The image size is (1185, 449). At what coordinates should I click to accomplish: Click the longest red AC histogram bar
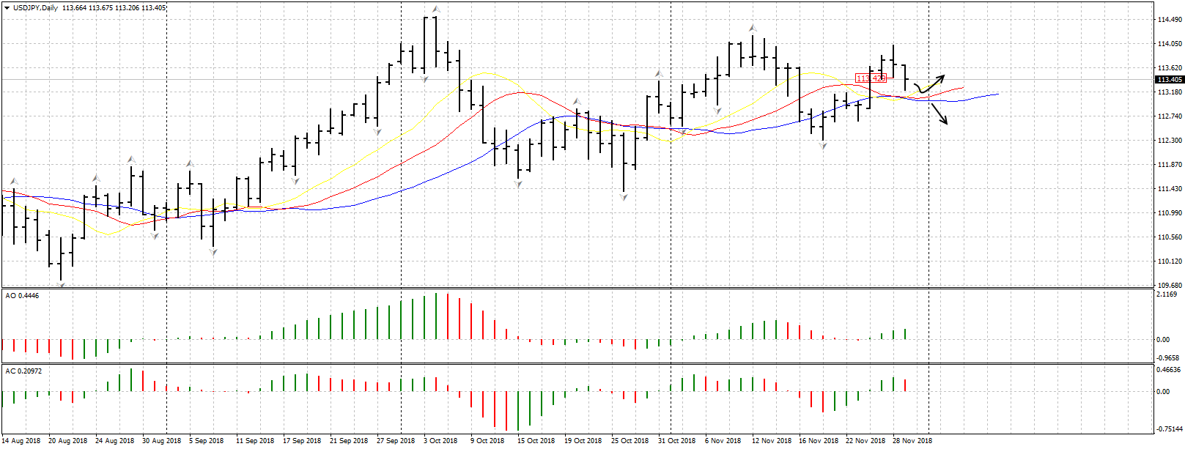coord(506,411)
